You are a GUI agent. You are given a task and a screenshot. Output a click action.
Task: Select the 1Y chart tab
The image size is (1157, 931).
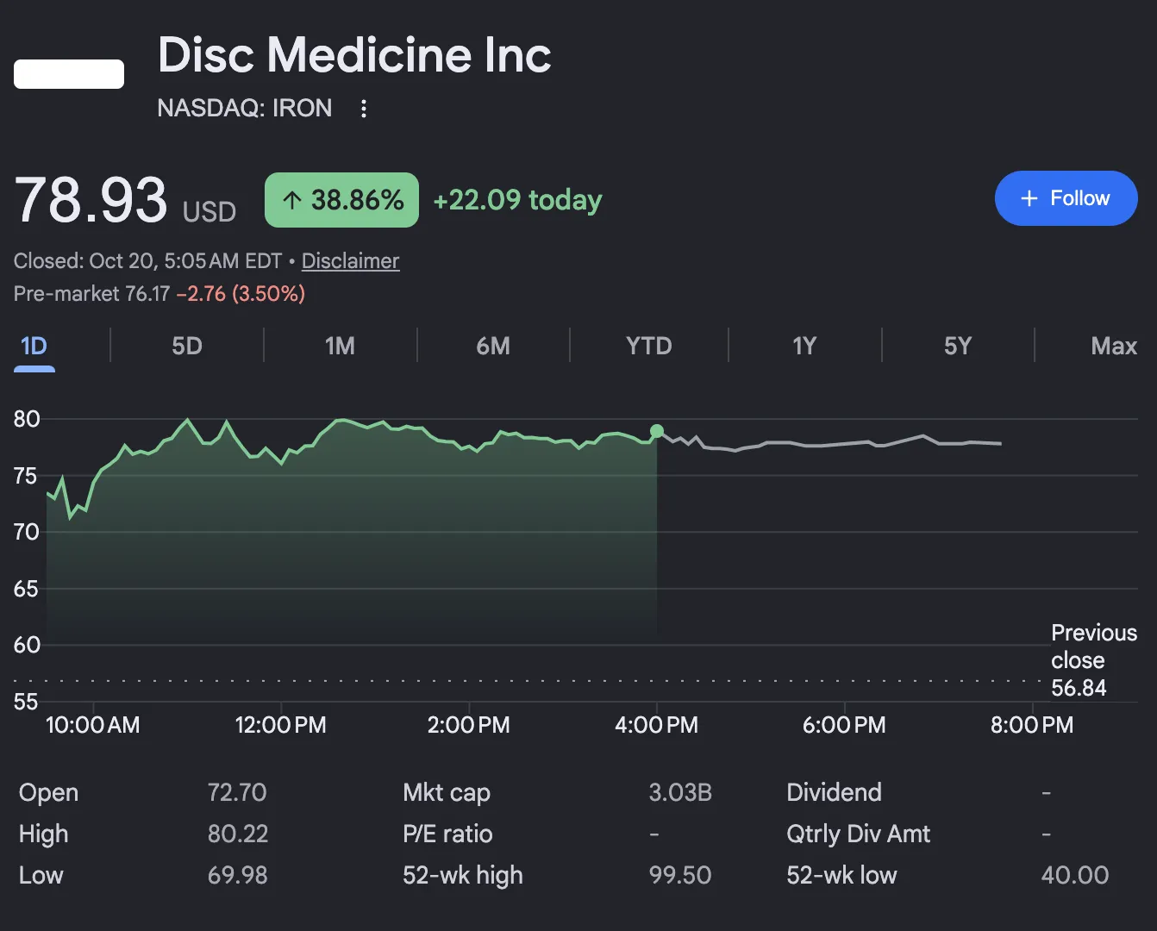click(804, 347)
